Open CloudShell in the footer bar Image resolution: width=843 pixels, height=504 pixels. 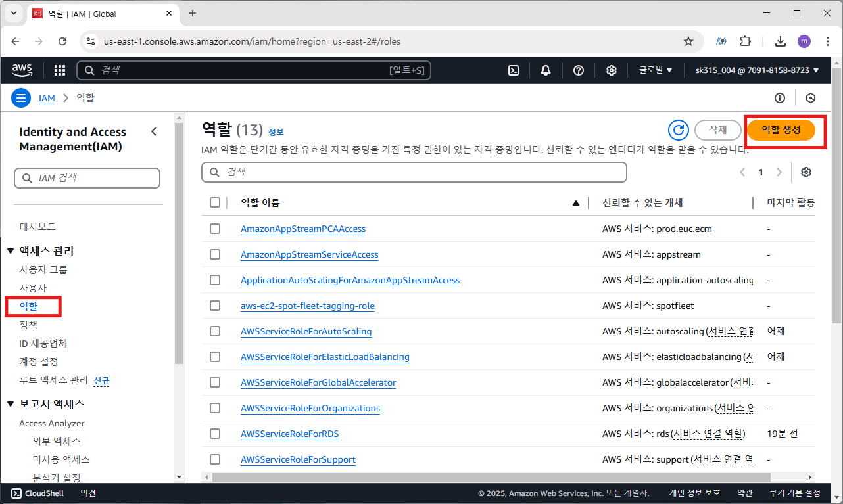[37, 493]
